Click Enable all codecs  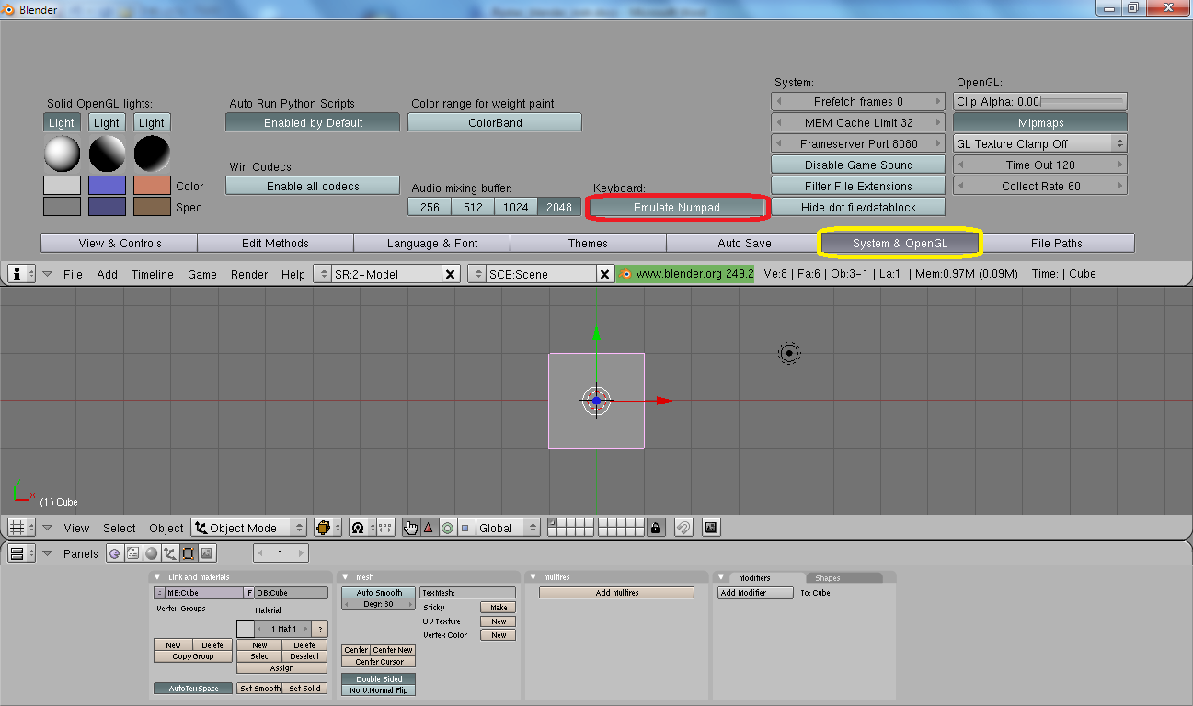tap(313, 186)
